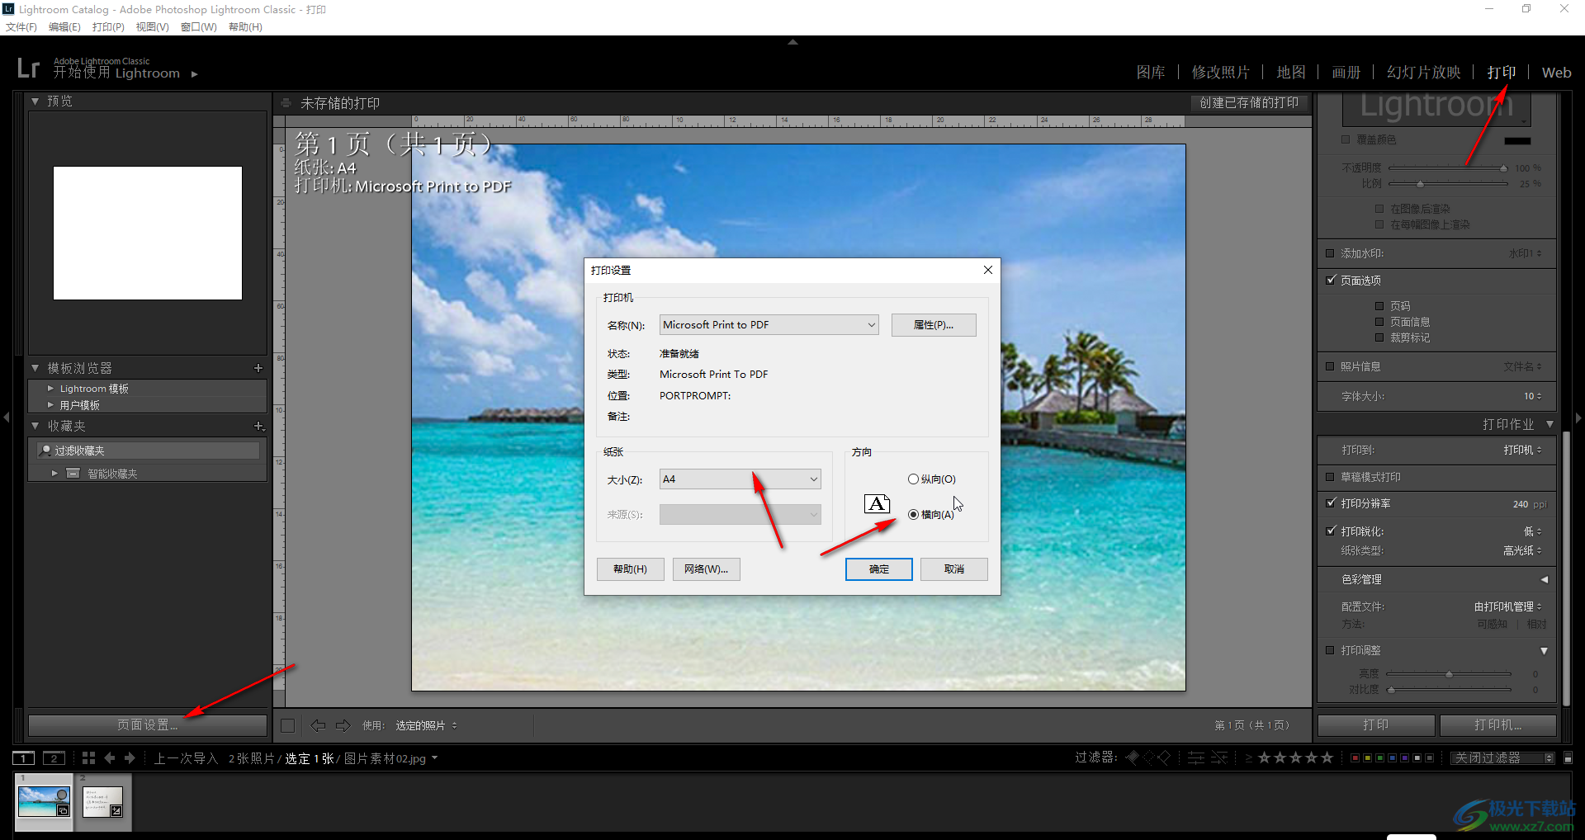Toggle the 覆盖颜色 checkbox
The width and height of the screenshot is (1585, 840).
point(1346,139)
